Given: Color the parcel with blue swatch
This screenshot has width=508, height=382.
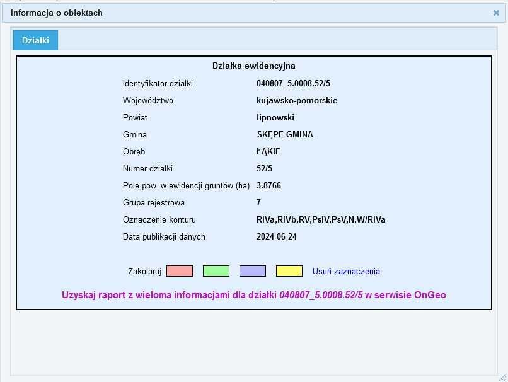Looking at the screenshot, I should [x=253, y=271].
